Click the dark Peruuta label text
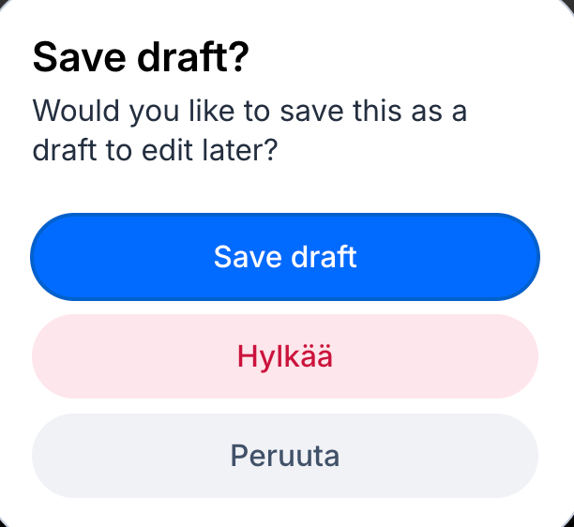Image resolution: width=574 pixels, height=527 pixels. pos(285,456)
